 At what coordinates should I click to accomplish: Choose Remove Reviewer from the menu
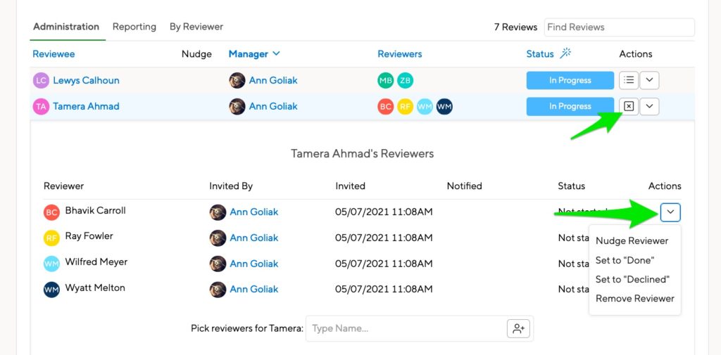click(x=635, y=299)
